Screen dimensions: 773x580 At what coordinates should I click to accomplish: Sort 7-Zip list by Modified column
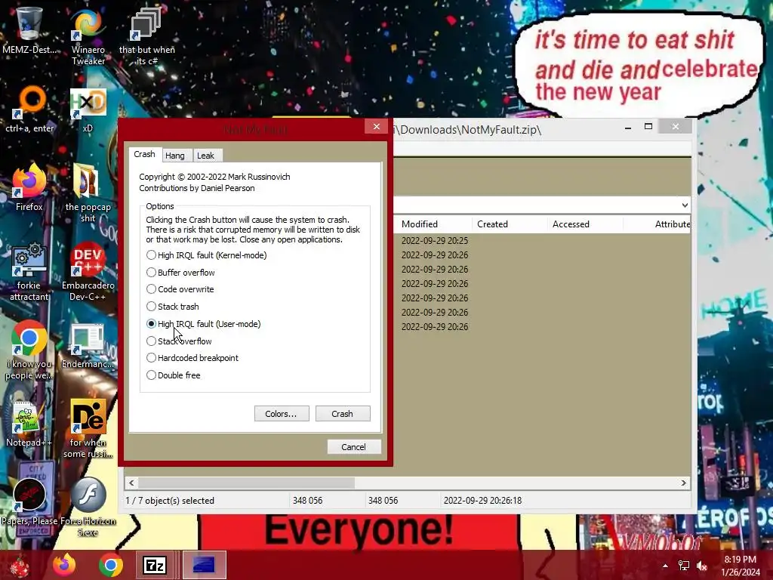[x=434, y=224]
